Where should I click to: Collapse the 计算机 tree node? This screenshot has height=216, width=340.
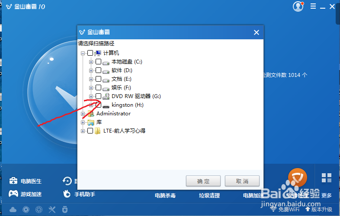[x=83, y=53]
